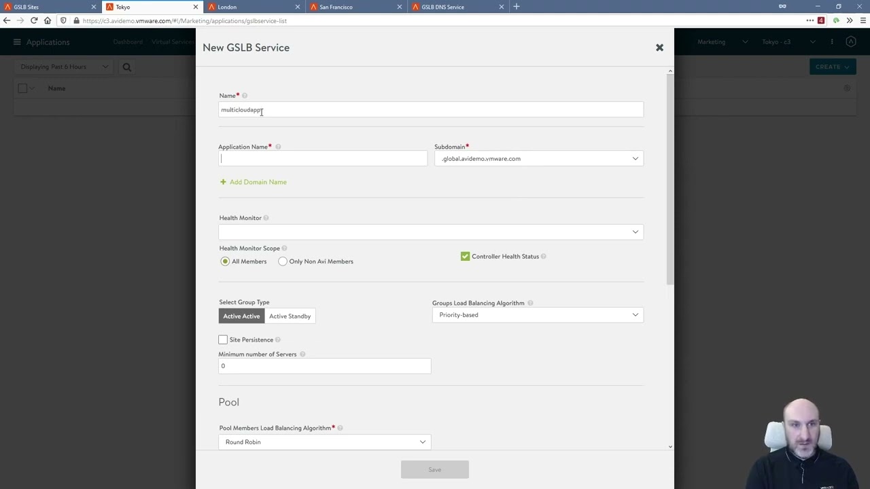
Task: Click the tracking protection shield icon
Action: pos(64,20)
